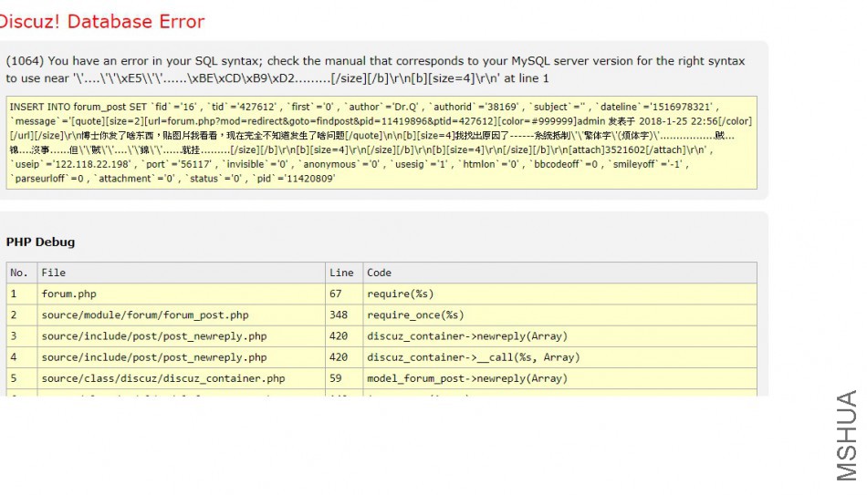
Task: Select the discuz_container.php file cell
Action: click(162, 378)
